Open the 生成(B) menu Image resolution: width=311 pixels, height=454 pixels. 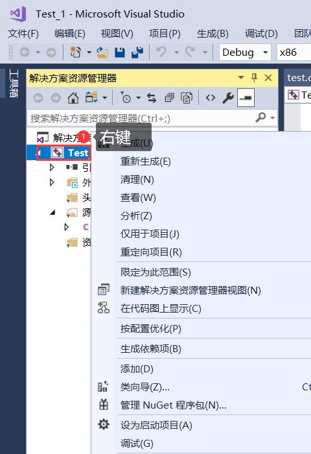pyautogui.click(x=213, y=34)
